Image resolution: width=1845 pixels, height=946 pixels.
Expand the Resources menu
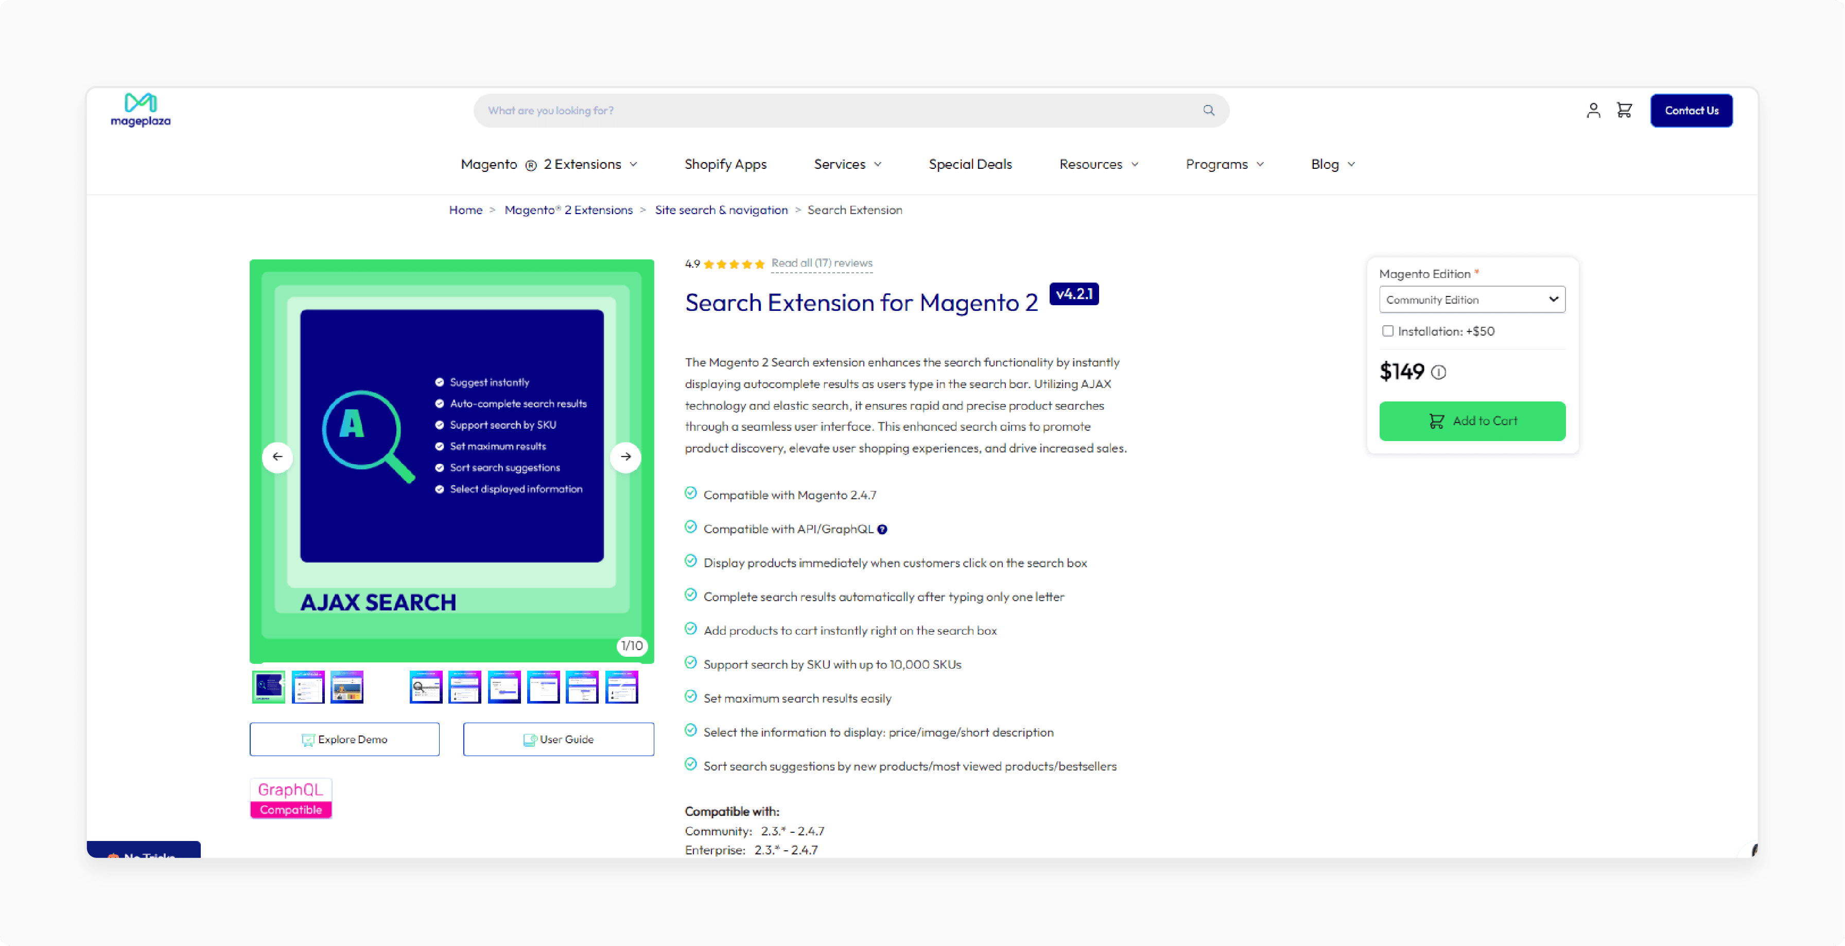click(1099, 165)
